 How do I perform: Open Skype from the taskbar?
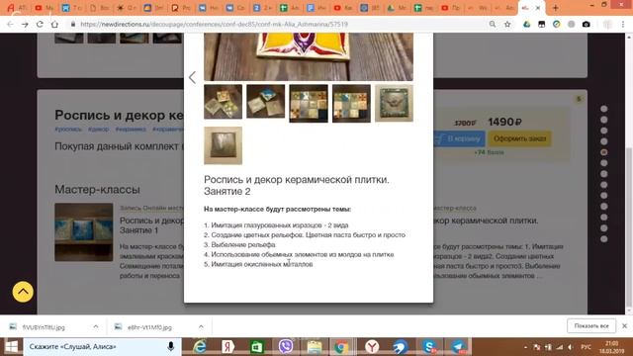coord(429,347)
